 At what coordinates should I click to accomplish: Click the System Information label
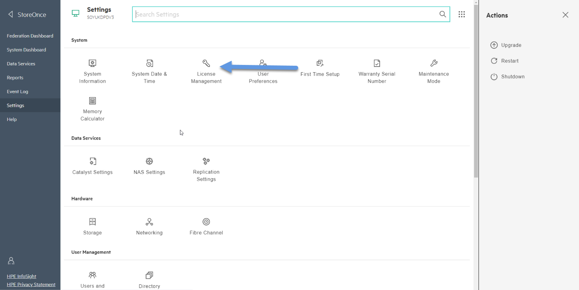click(x=92, y=78)
